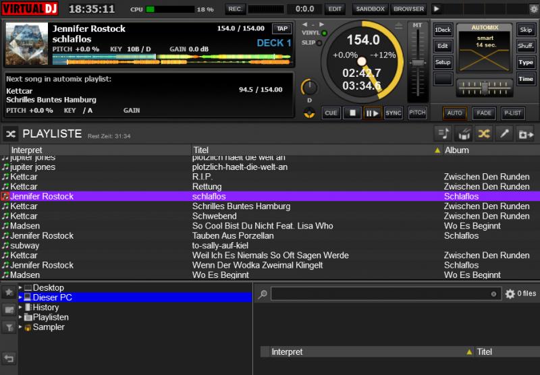The image size is (540, 375).
Task: Expand the History tree node
Action: point(20,307)
